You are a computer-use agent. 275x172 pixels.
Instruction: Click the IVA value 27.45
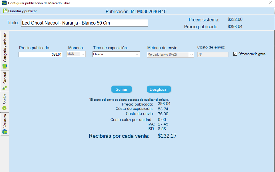[x=163, y=124]
